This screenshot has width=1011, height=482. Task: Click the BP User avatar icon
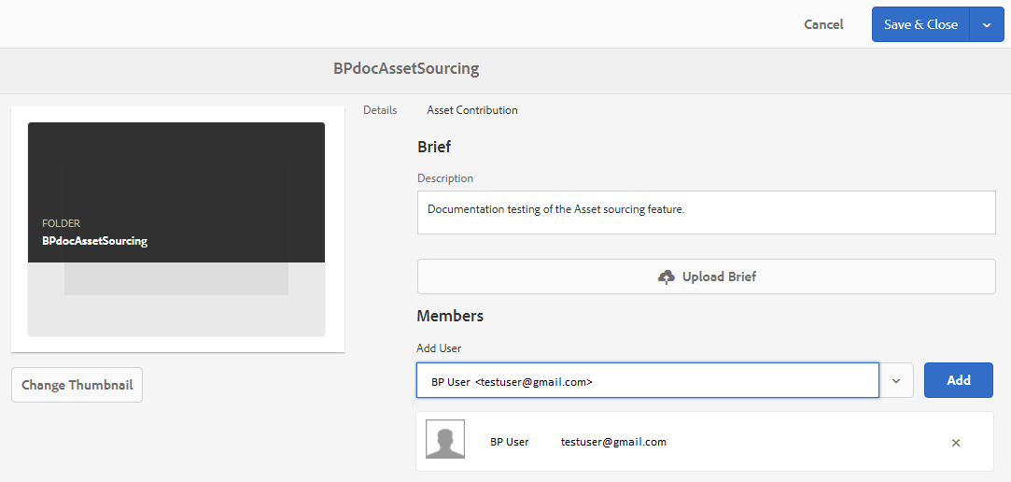click(445, 439)
